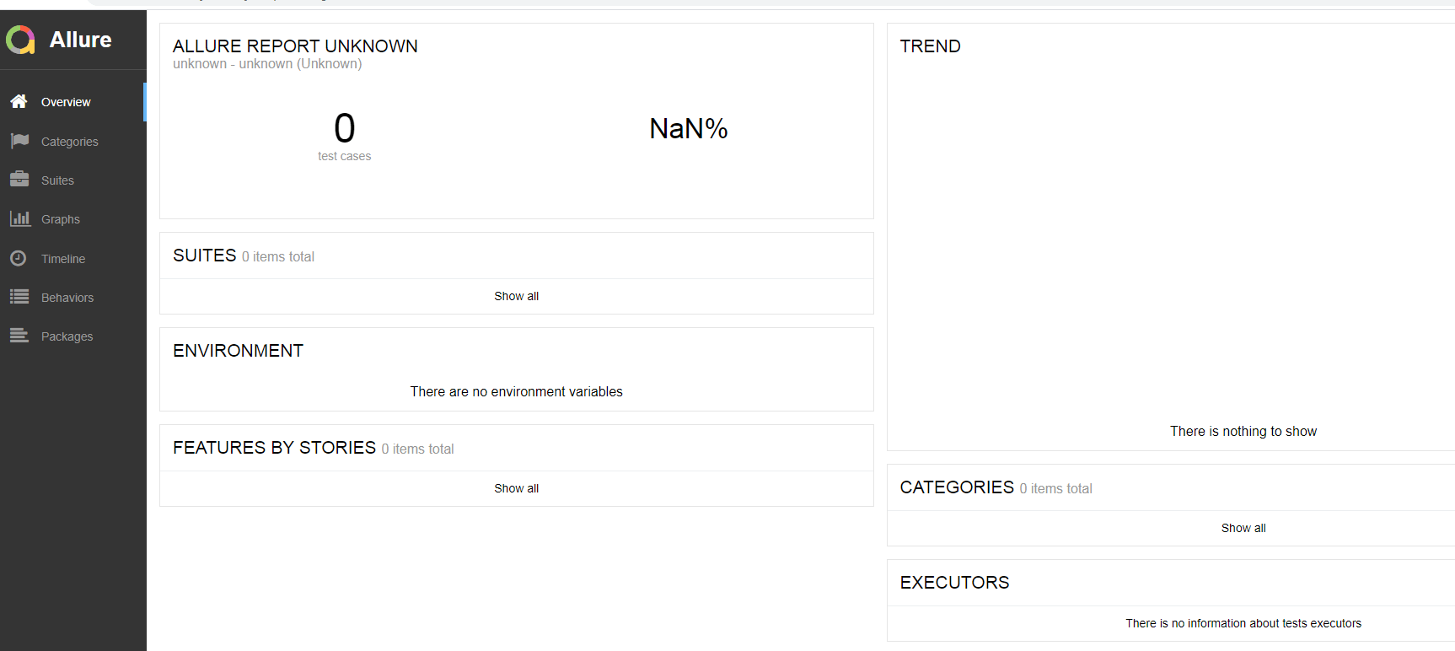The width and height of the screenshot is (1455, 651).
Task: Show all in Features by Stories
Action: coord(516,488)
